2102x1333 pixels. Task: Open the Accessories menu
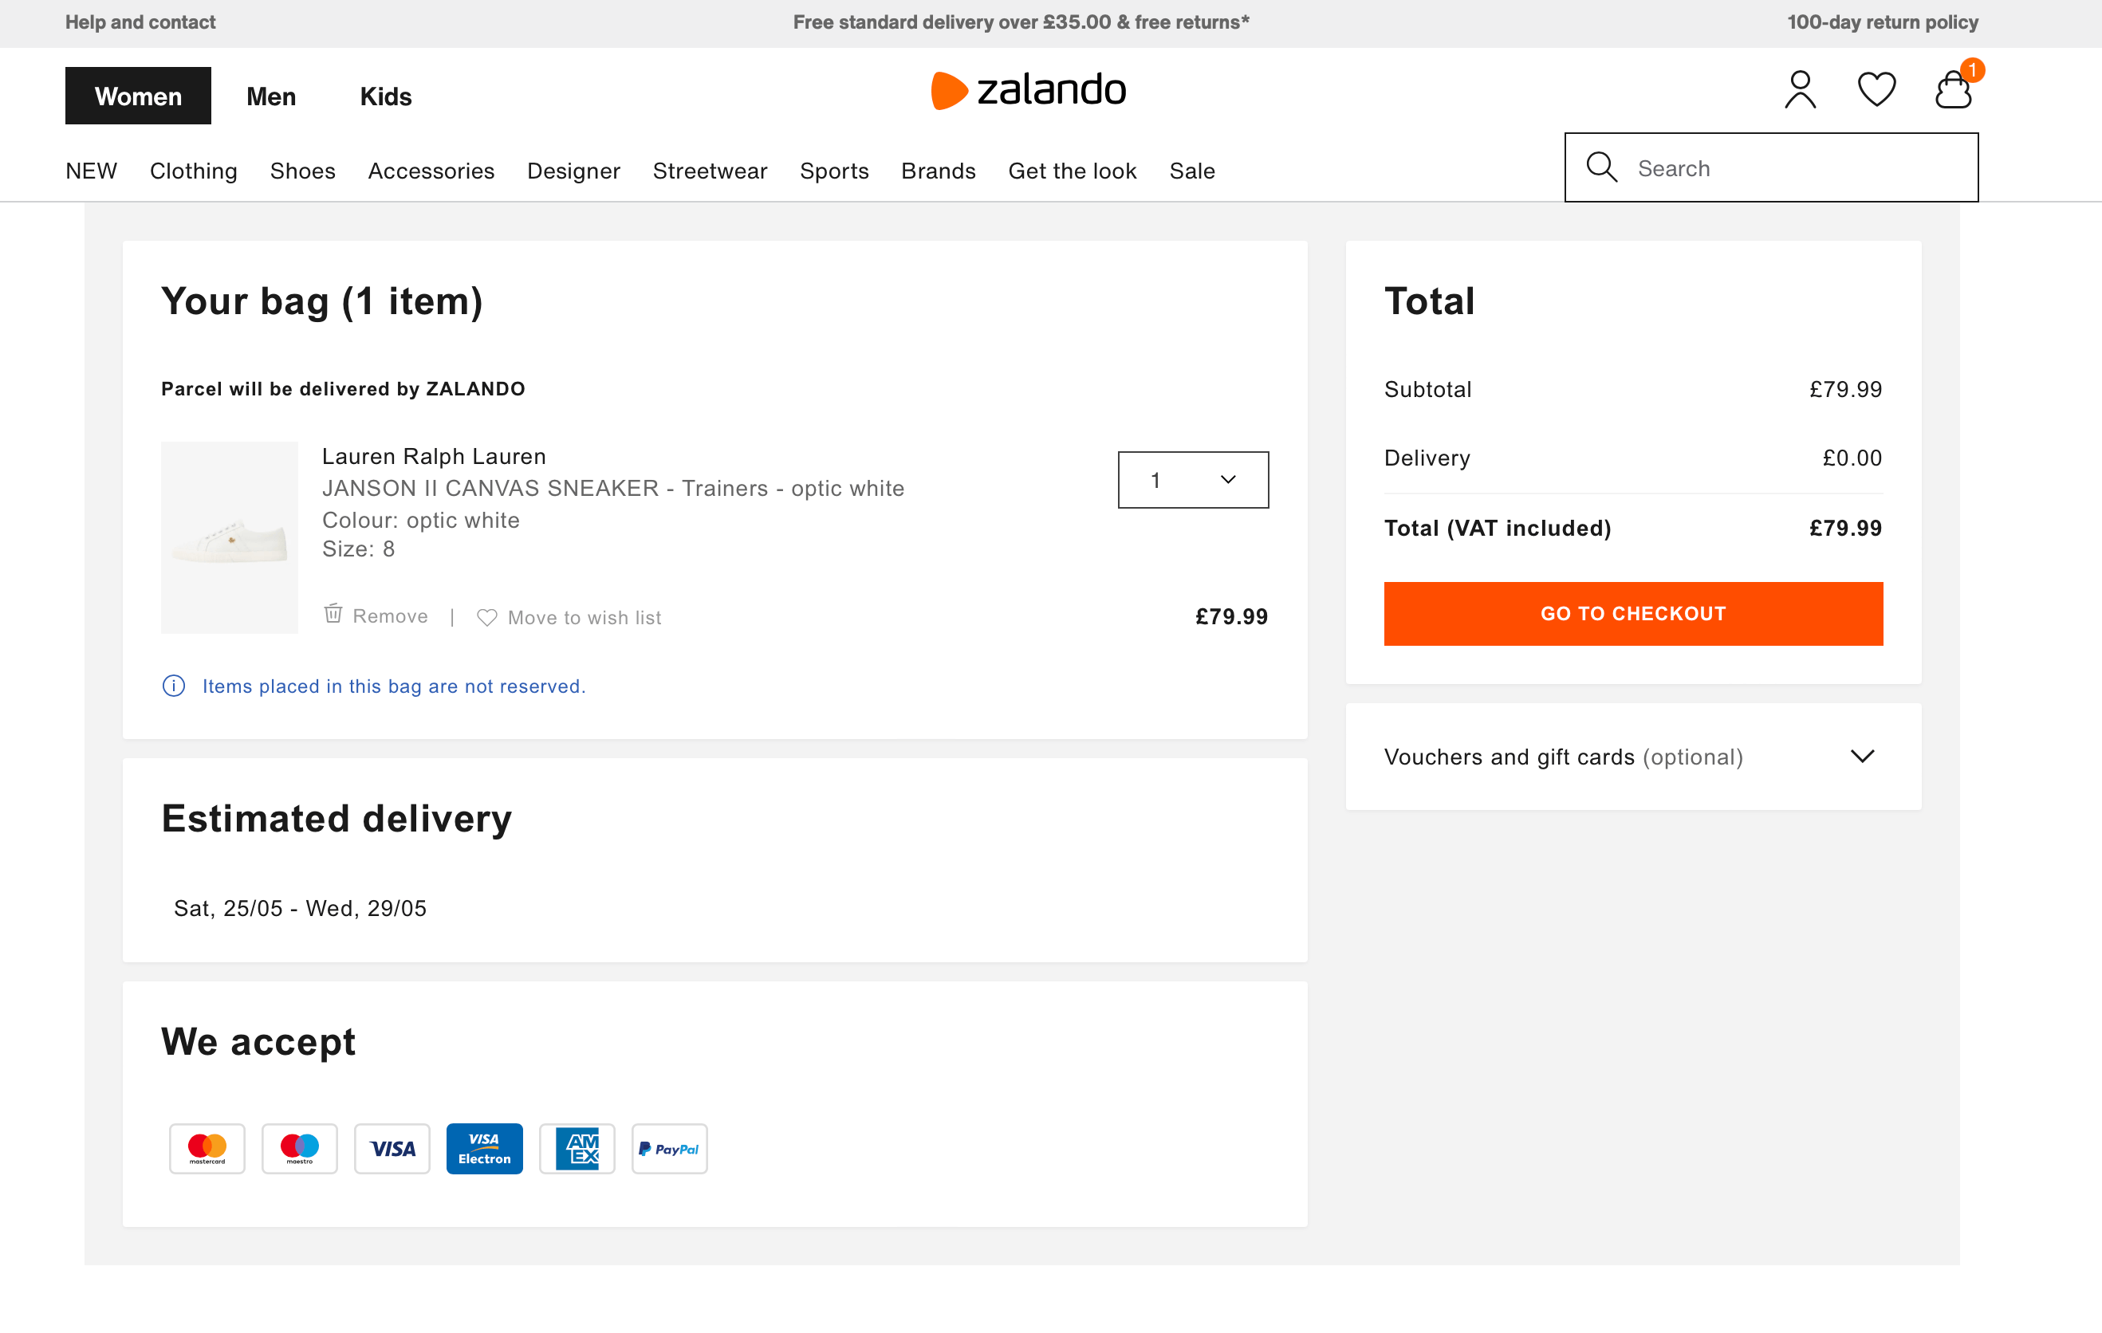point(431,171)
